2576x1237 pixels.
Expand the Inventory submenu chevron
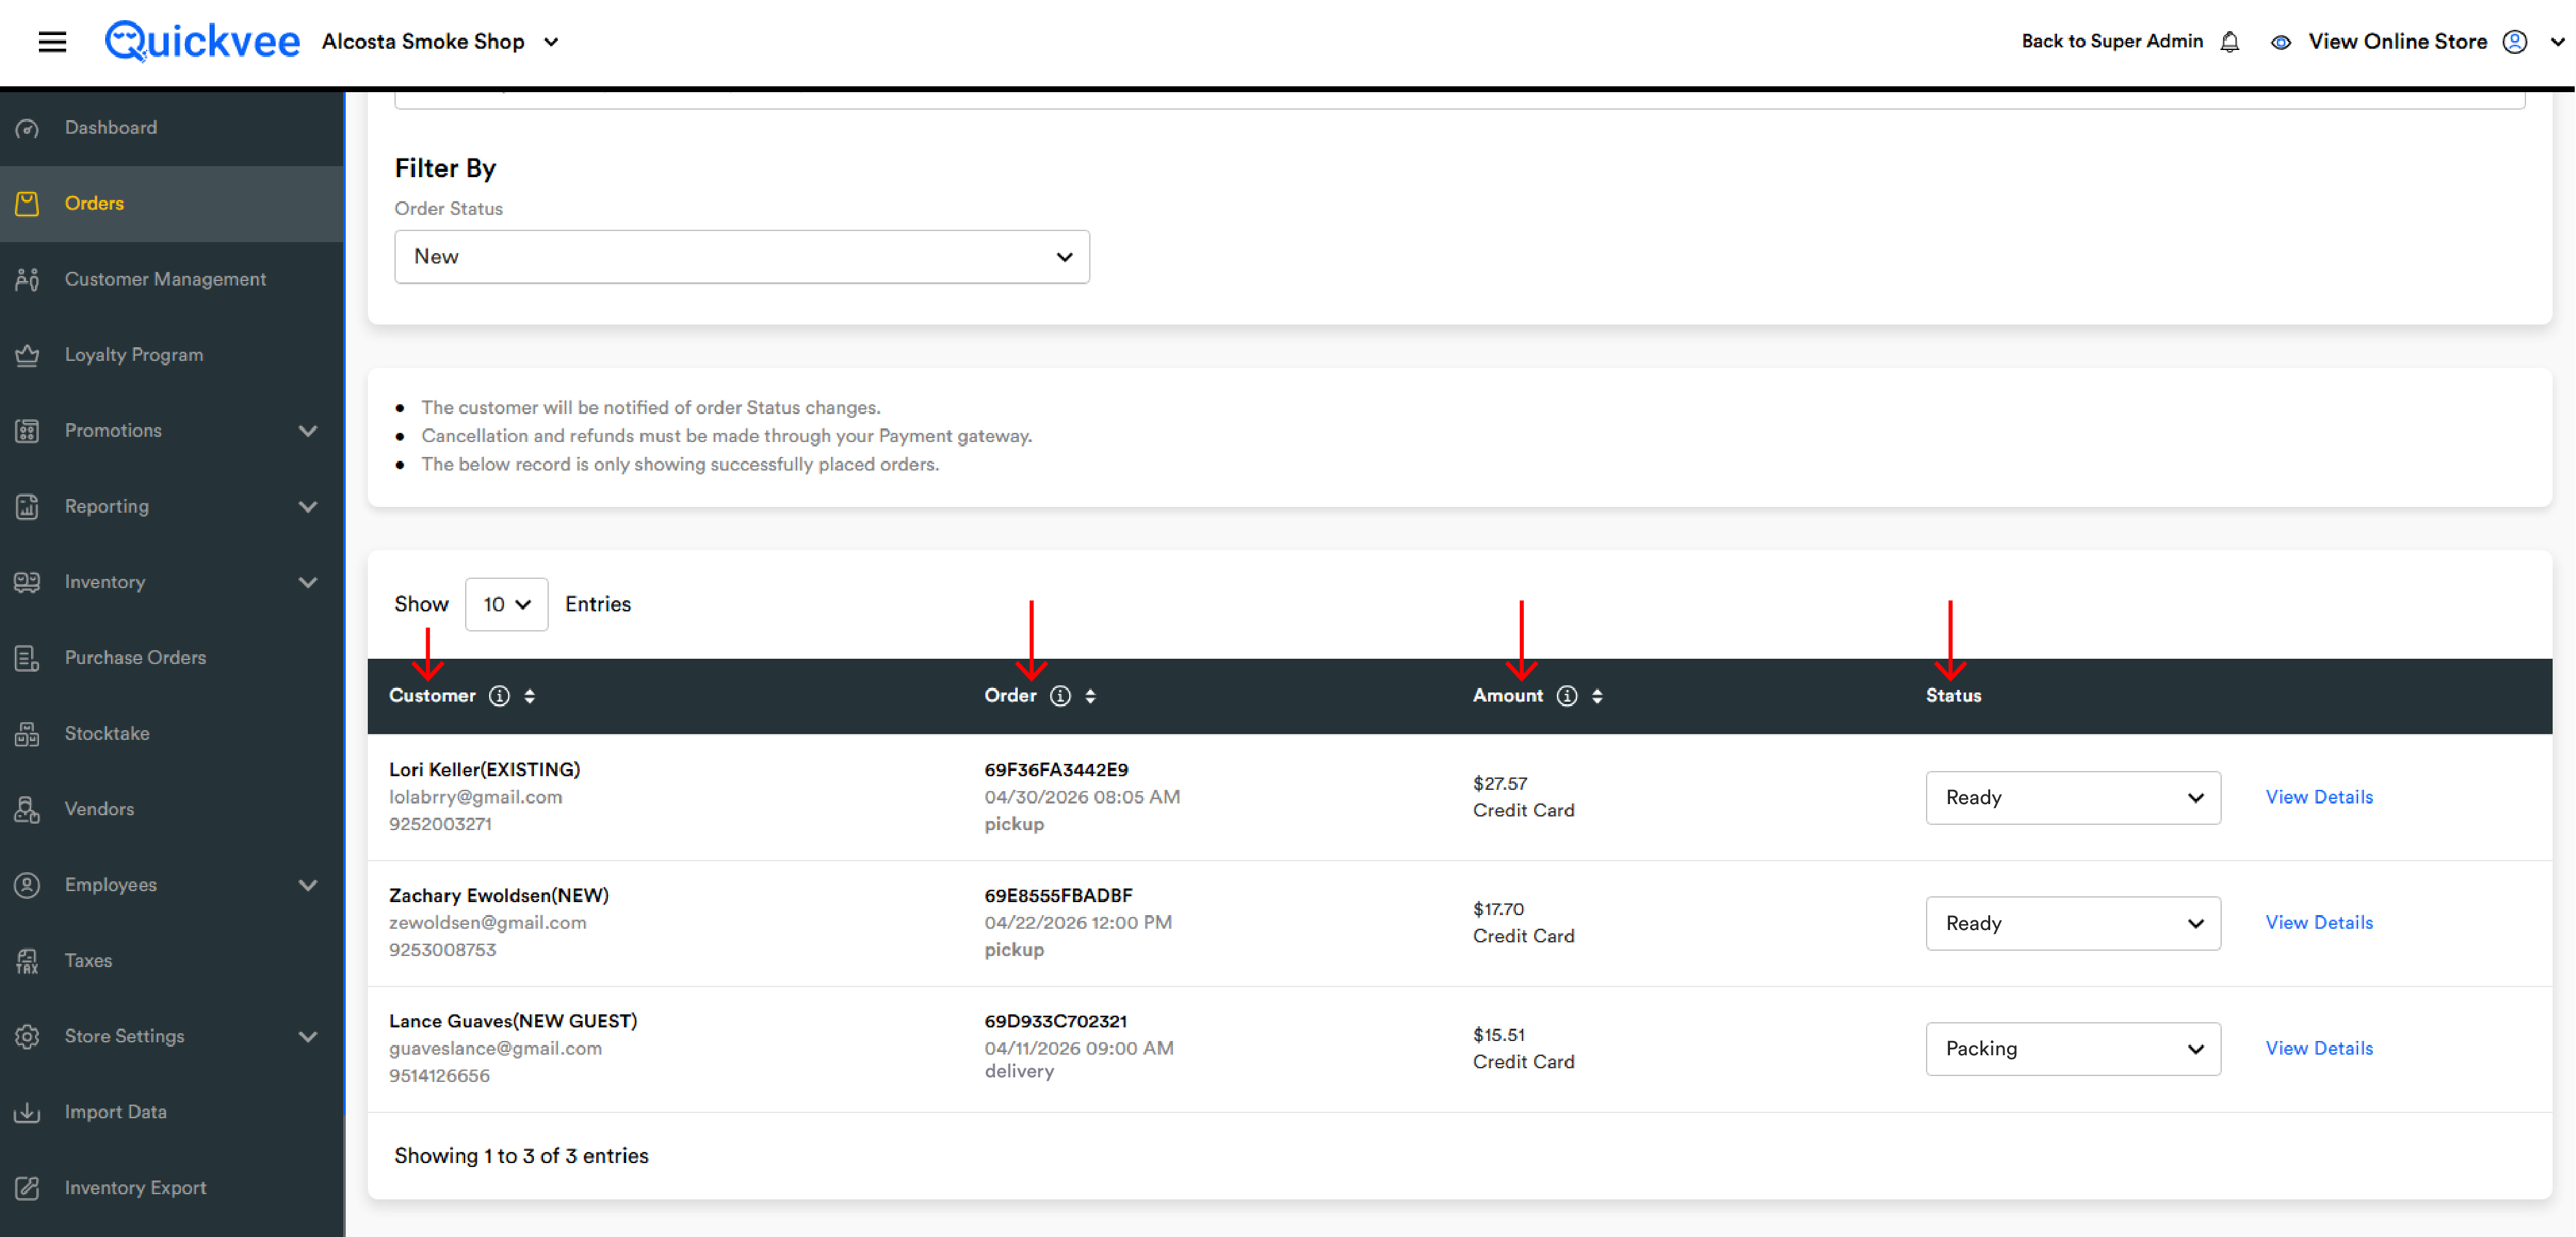click(308, 582)
